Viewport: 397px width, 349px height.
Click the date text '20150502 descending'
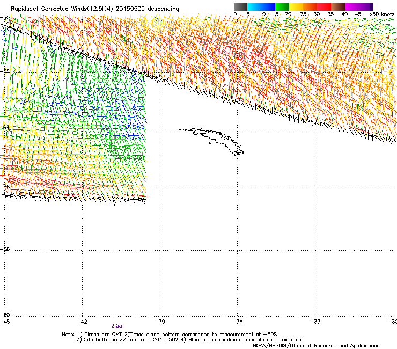(148, 9)
